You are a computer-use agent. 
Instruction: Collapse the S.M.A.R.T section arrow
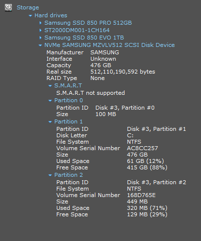pos(50,86)
